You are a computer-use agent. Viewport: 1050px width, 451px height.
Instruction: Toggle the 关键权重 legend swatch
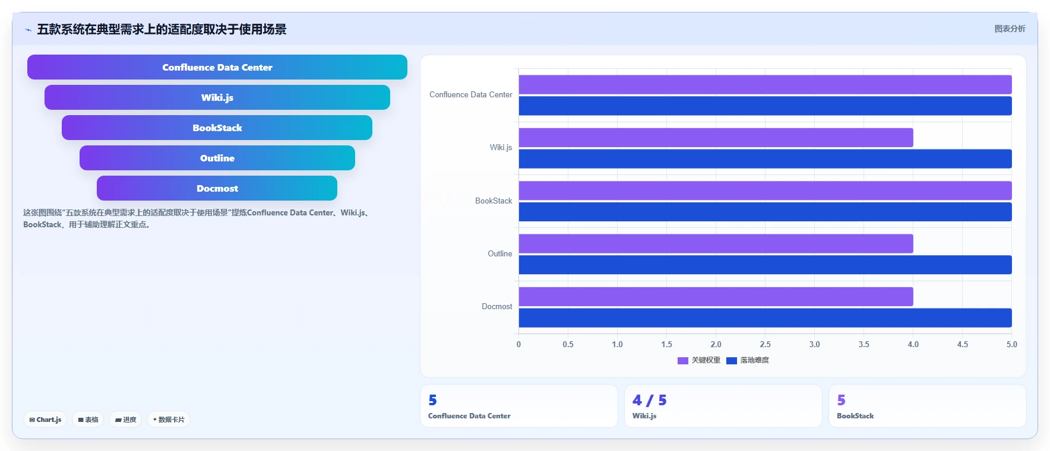(x=682, y=360)
